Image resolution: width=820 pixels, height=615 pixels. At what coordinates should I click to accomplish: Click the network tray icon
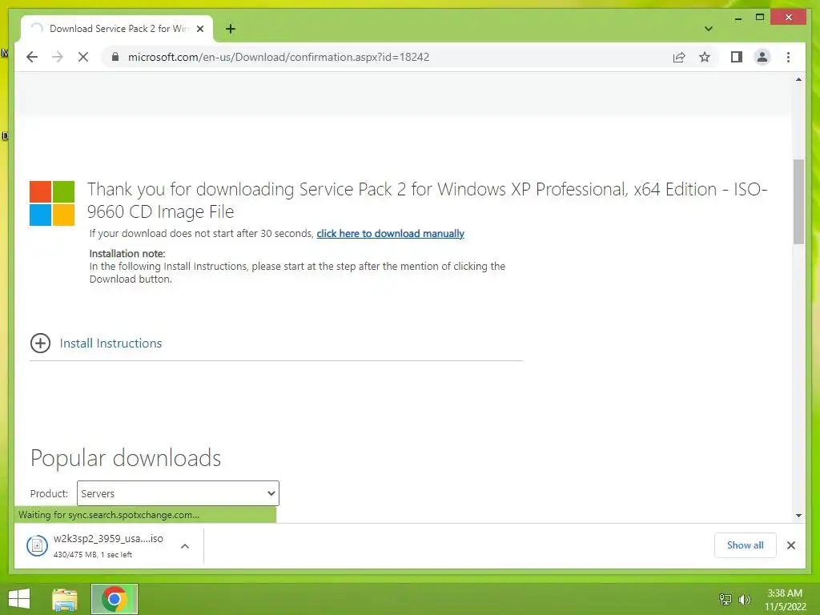point(726,599)
